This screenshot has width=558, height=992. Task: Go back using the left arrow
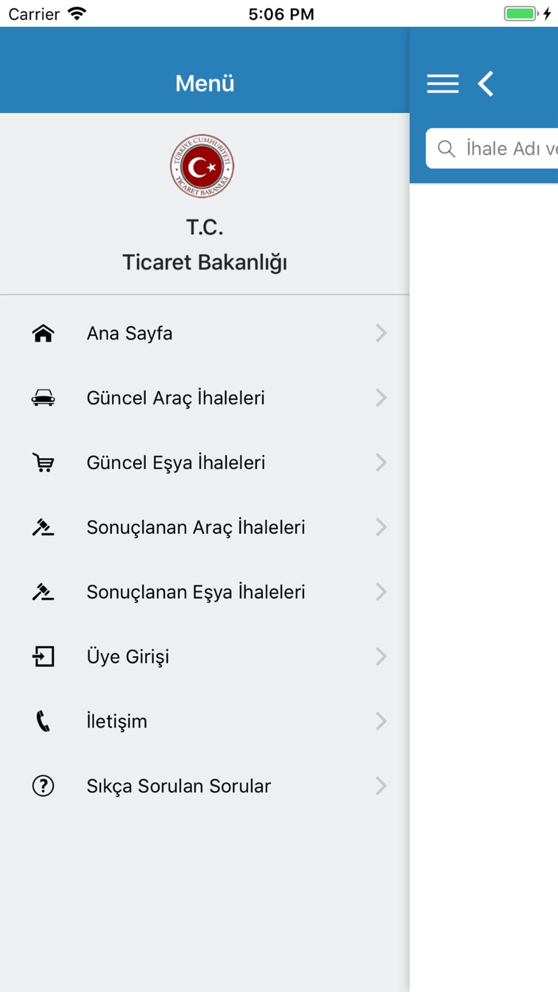485,84
